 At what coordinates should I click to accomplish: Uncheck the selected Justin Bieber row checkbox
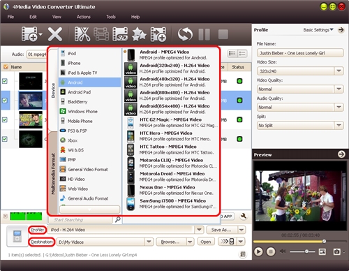5,101
